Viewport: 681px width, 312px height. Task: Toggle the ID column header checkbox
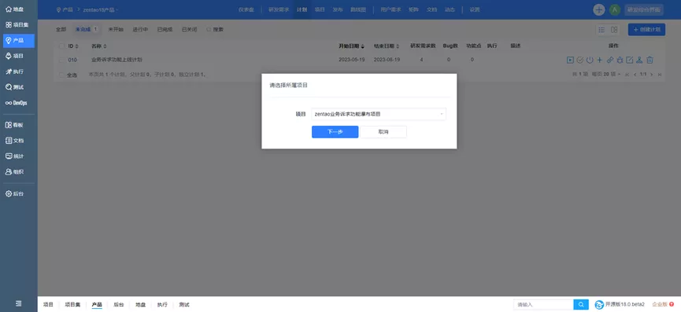[61, 46]
